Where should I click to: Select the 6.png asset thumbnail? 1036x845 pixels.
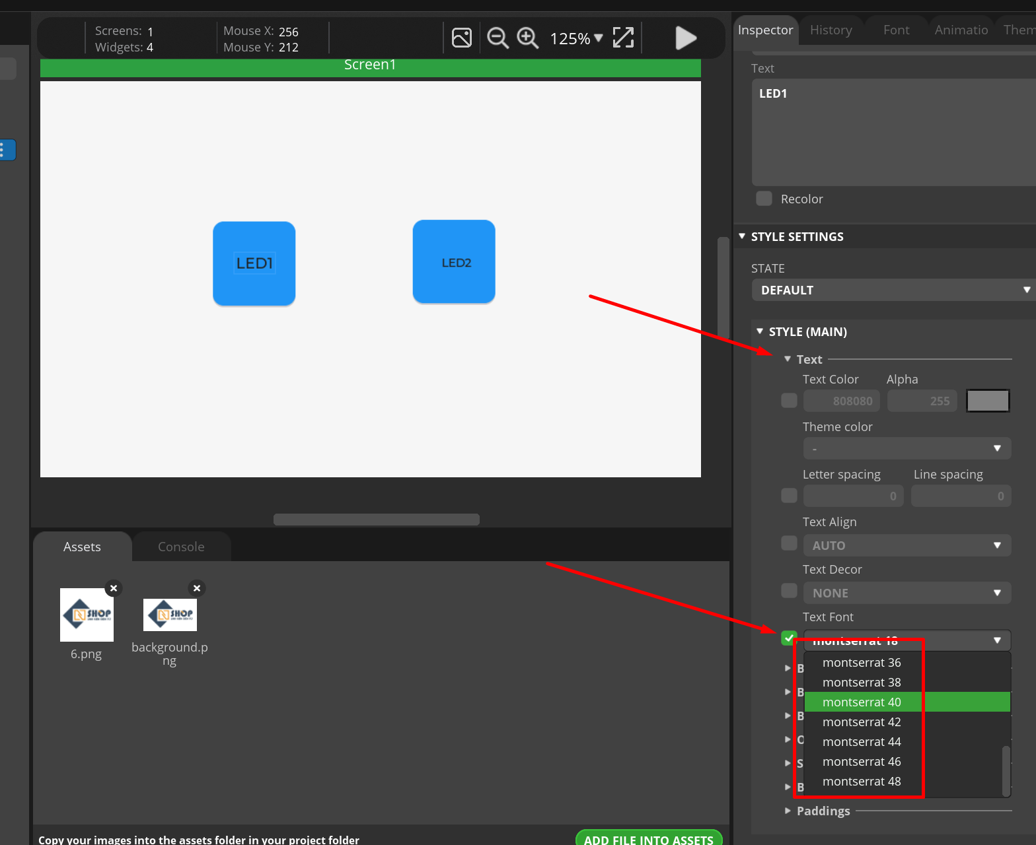87,615
